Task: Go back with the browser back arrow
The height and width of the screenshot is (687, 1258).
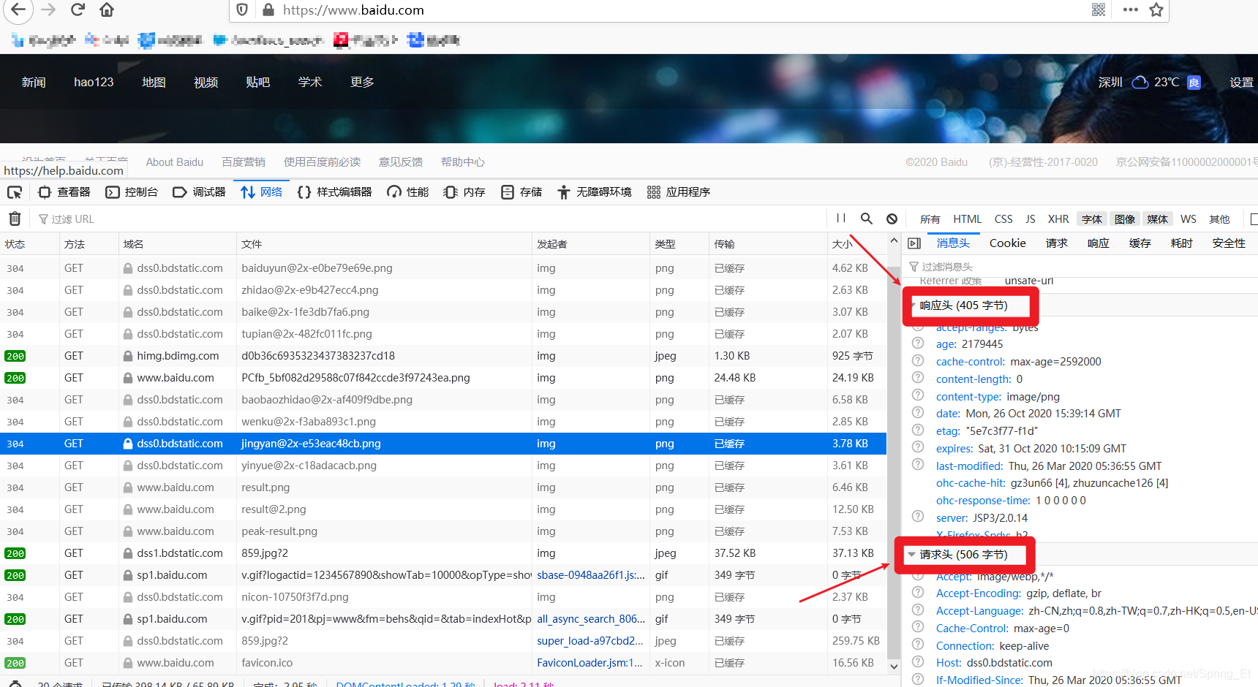Action: (18, 10)
